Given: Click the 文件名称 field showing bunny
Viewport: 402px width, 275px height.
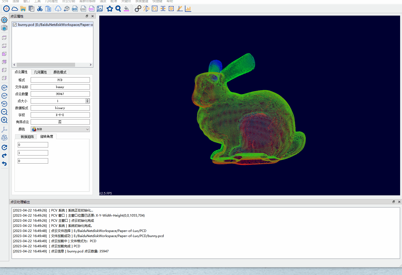Looking at the screenshot, I should (60, 87).
